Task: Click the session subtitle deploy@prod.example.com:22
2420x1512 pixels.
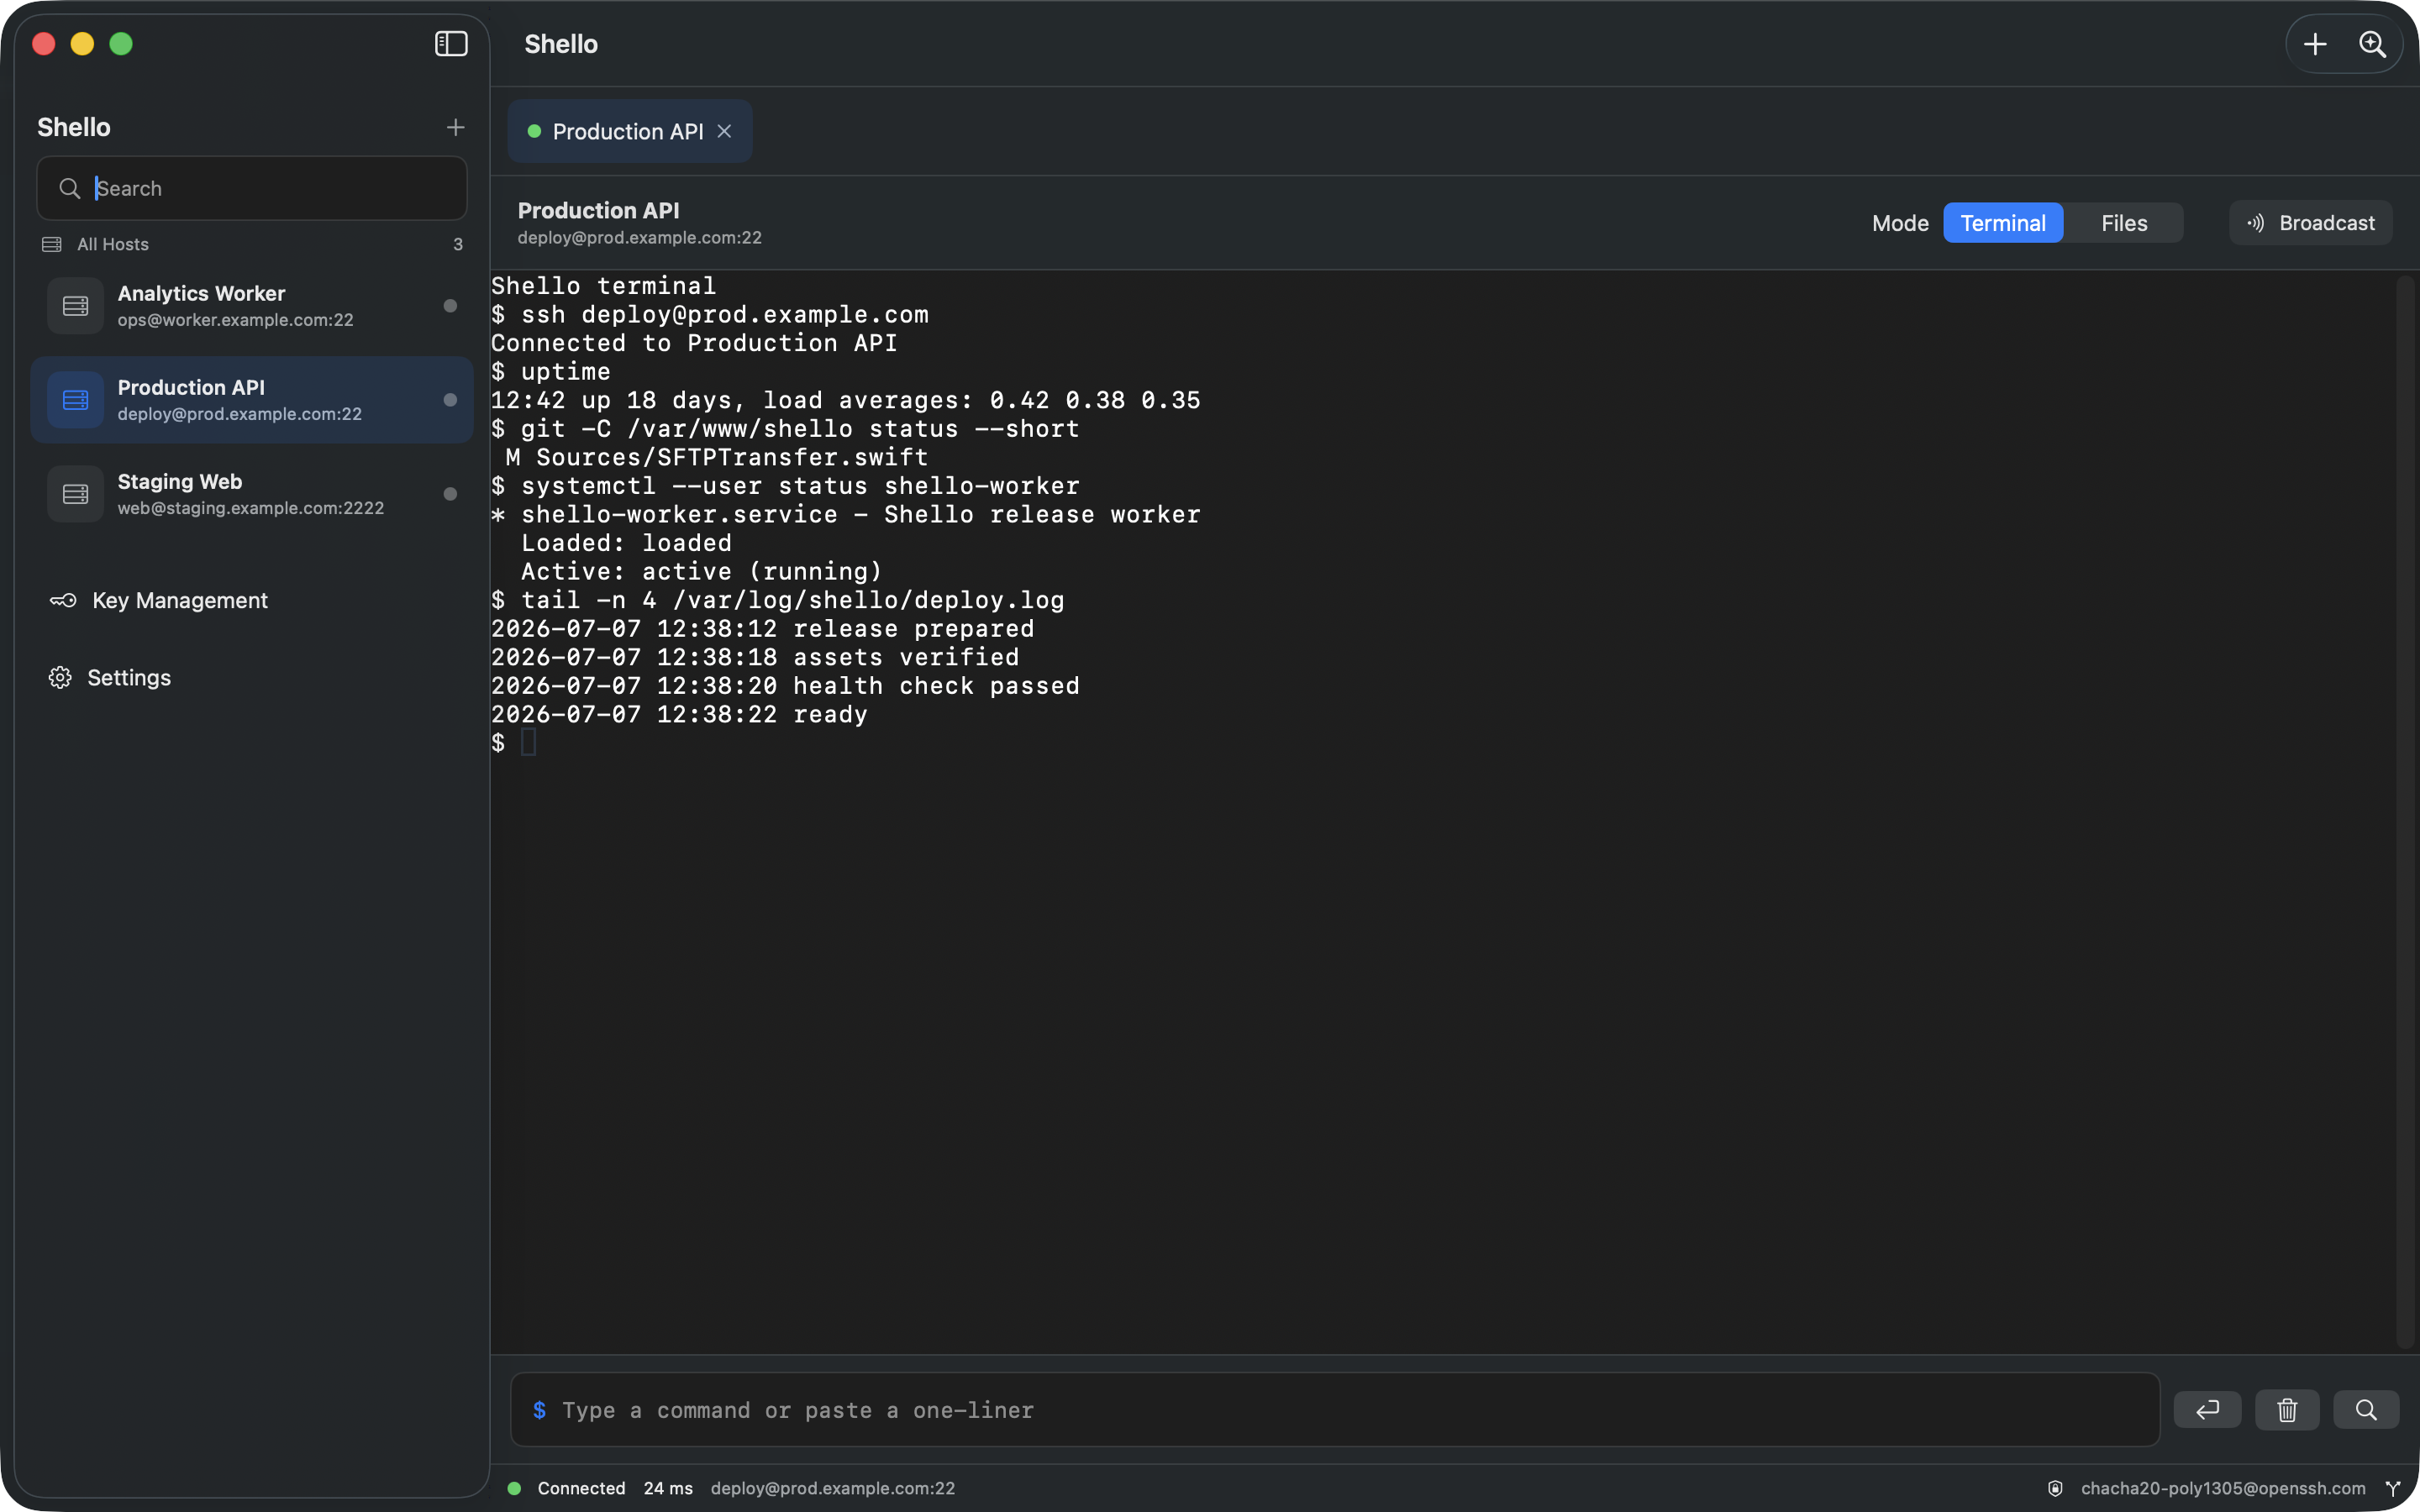Action: click(x=640, y=237)
